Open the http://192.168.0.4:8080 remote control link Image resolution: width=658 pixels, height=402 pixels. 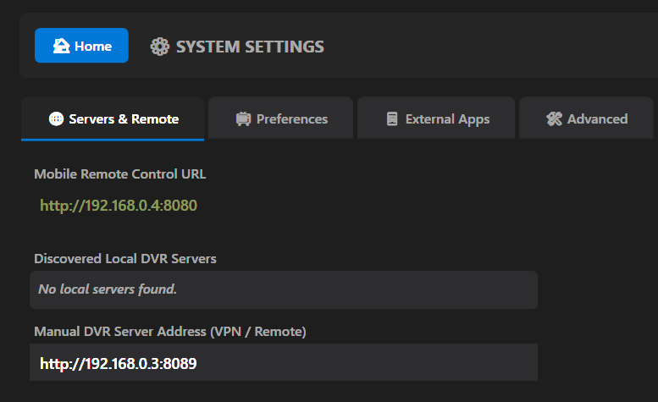[x=119, y=206]
